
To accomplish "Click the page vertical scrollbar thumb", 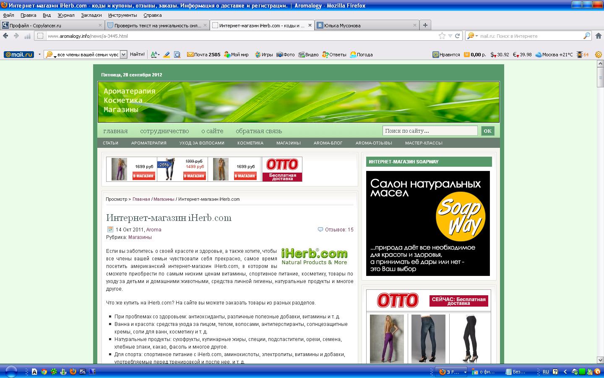I will tap(600, 76).
